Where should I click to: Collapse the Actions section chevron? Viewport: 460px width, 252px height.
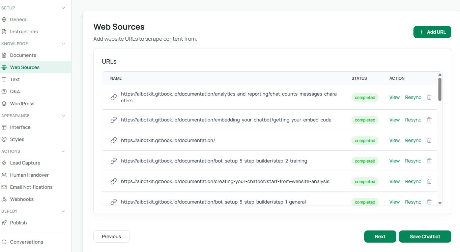pyautogui.click(x=64, y=151)
